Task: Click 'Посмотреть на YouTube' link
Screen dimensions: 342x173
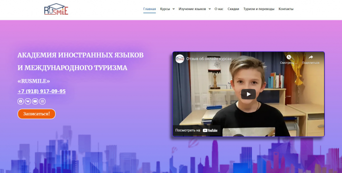Action: click(197, 130)
